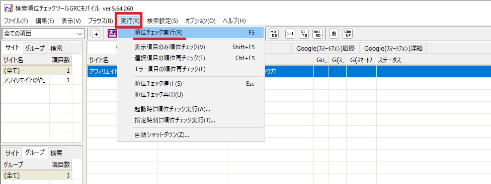This screenshot has height=184, width=491.
Task: Sort by ステータス column header
Action: 433,60
